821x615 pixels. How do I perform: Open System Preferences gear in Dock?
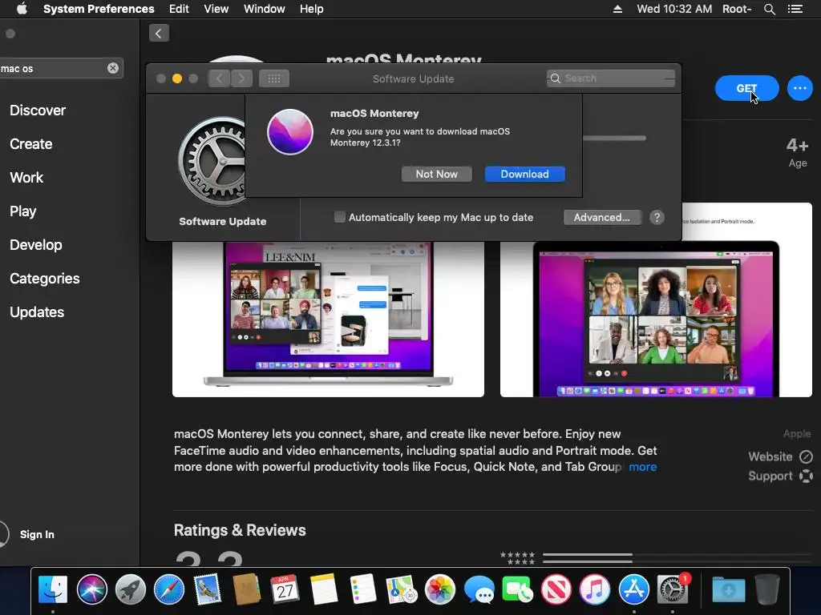point(673,589)
